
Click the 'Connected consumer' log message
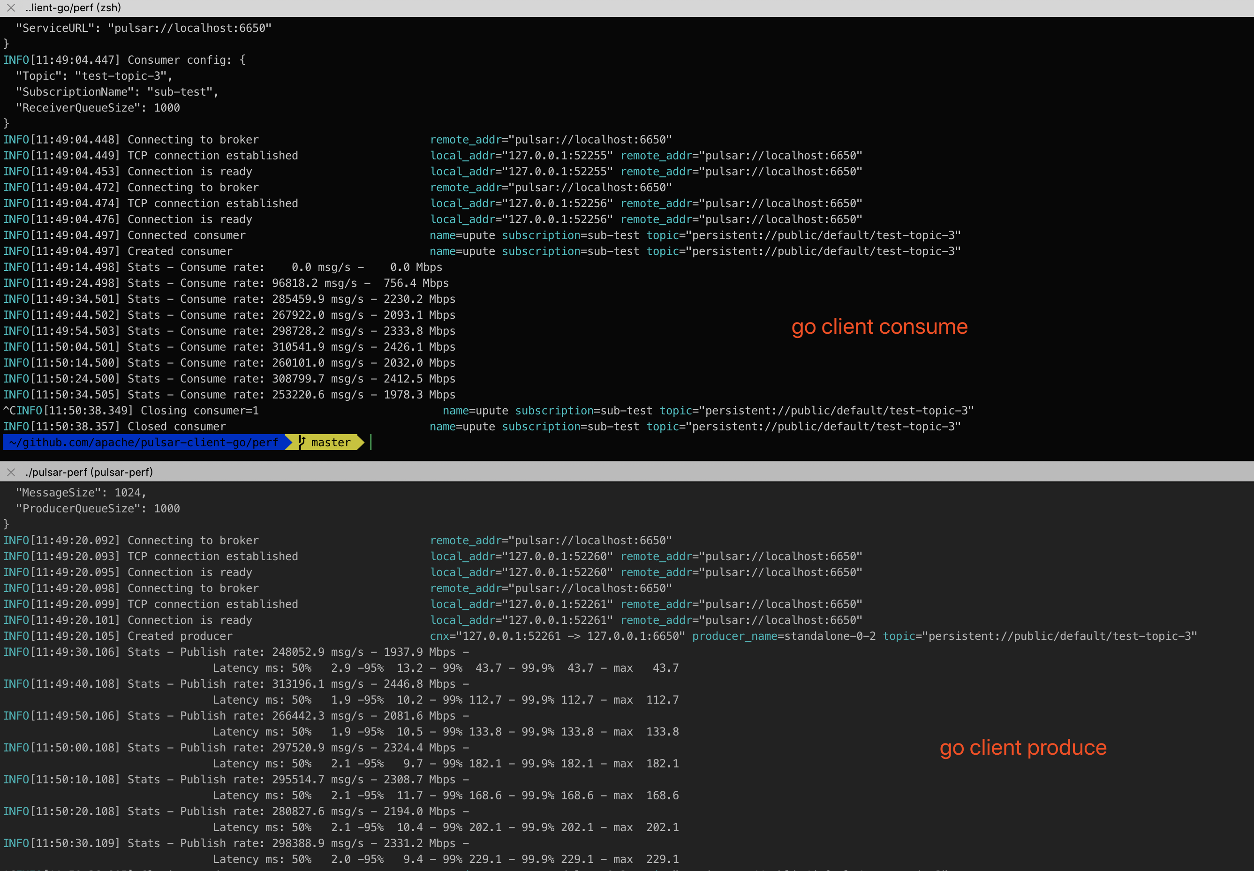point(186,235)
